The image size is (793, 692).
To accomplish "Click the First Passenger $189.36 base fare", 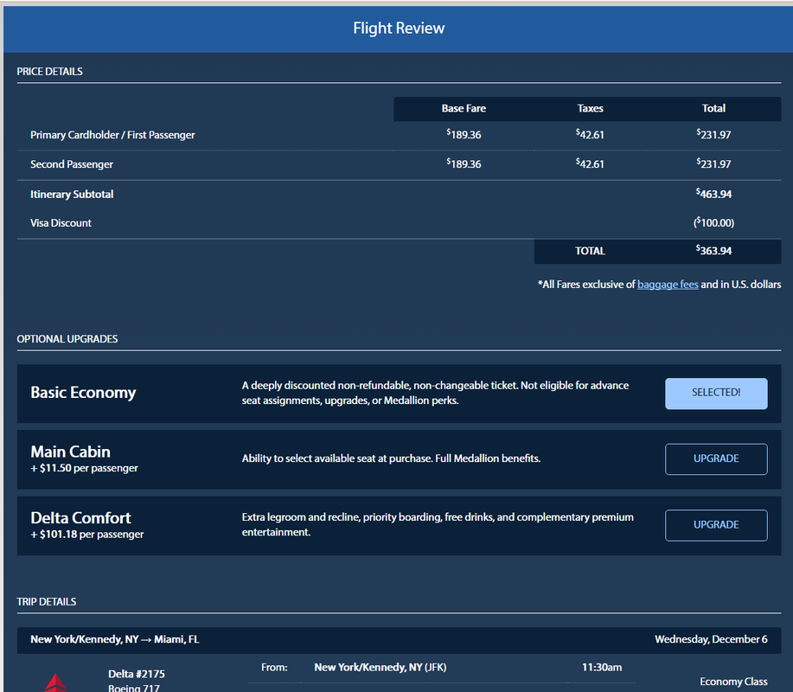I will (464, 135).
